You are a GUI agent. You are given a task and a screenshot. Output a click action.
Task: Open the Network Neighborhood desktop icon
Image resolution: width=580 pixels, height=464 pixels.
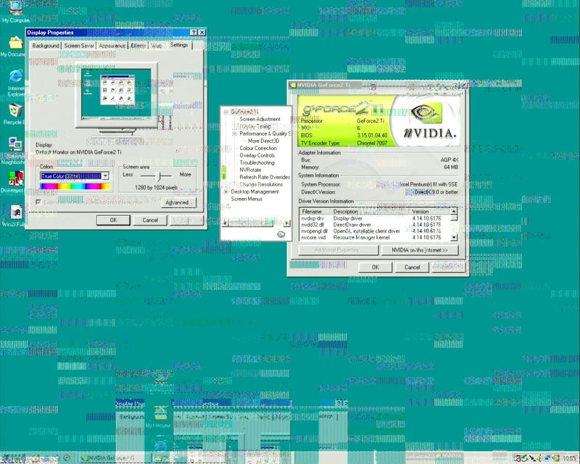tap(15, 144)
